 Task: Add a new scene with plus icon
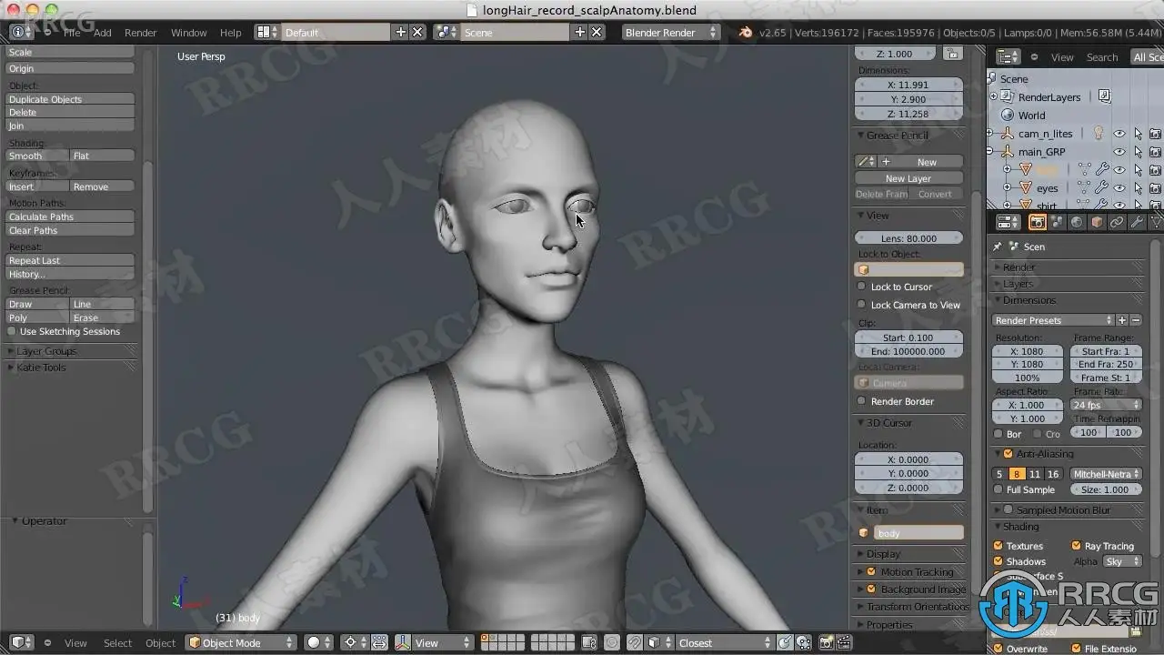point(580,32)
